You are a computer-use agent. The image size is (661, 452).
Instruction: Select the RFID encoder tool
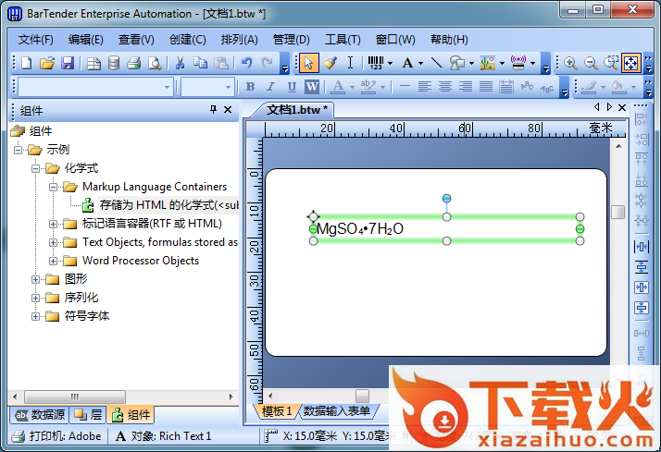(x=518, y=63)
